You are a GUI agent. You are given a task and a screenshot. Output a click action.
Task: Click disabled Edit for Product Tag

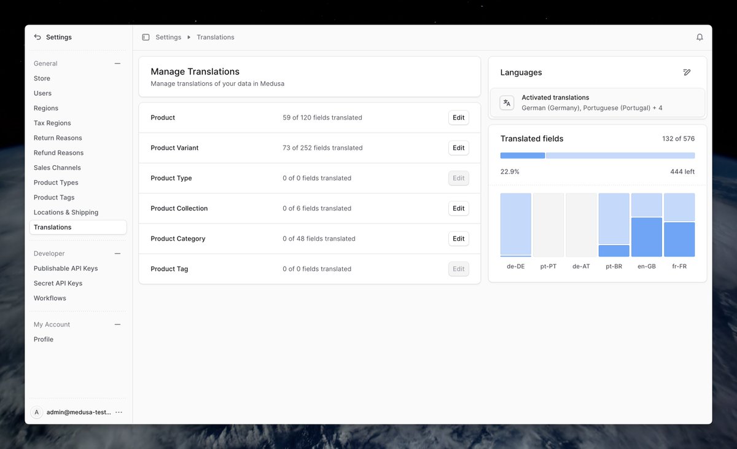(459, 269)
